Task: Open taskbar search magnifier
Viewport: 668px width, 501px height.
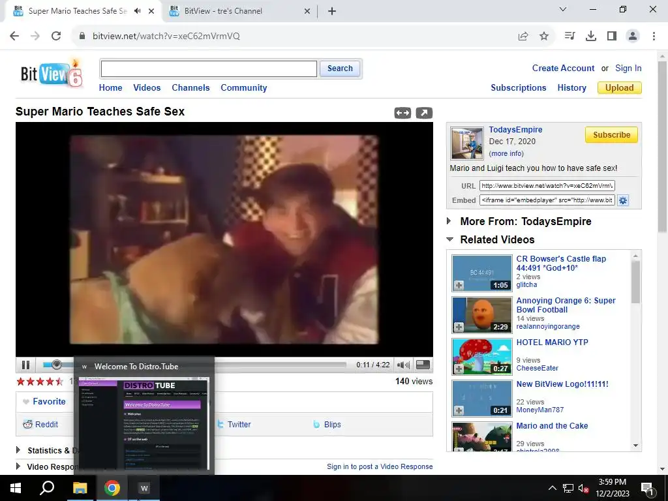Action: [47, 488]
